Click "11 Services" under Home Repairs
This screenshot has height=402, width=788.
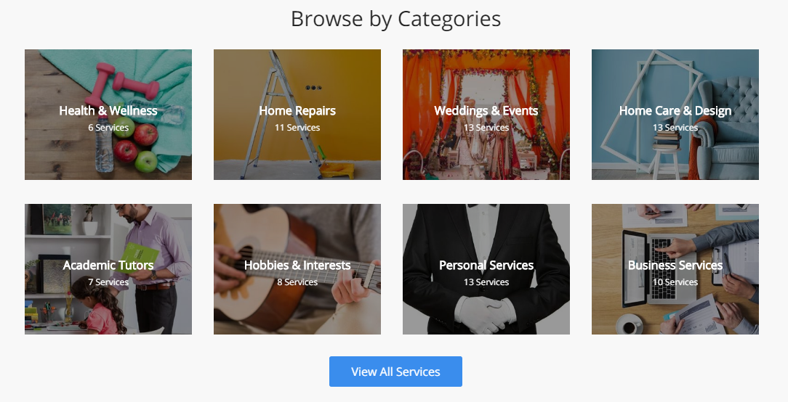[x=297, y=128]
